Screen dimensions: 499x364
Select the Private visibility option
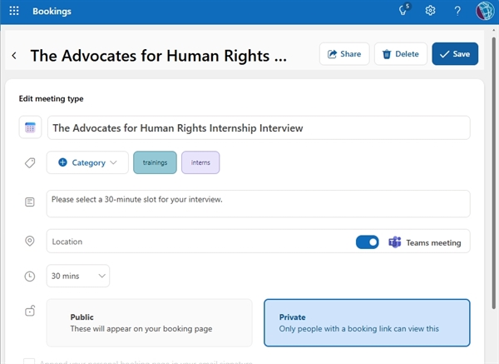click(x=366, y=322)
